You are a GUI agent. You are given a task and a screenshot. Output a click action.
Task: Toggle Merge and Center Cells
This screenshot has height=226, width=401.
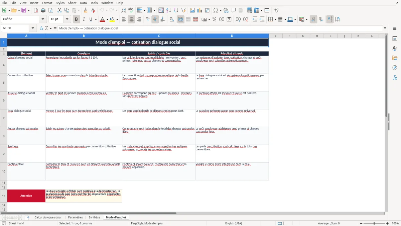coord(181,19)
